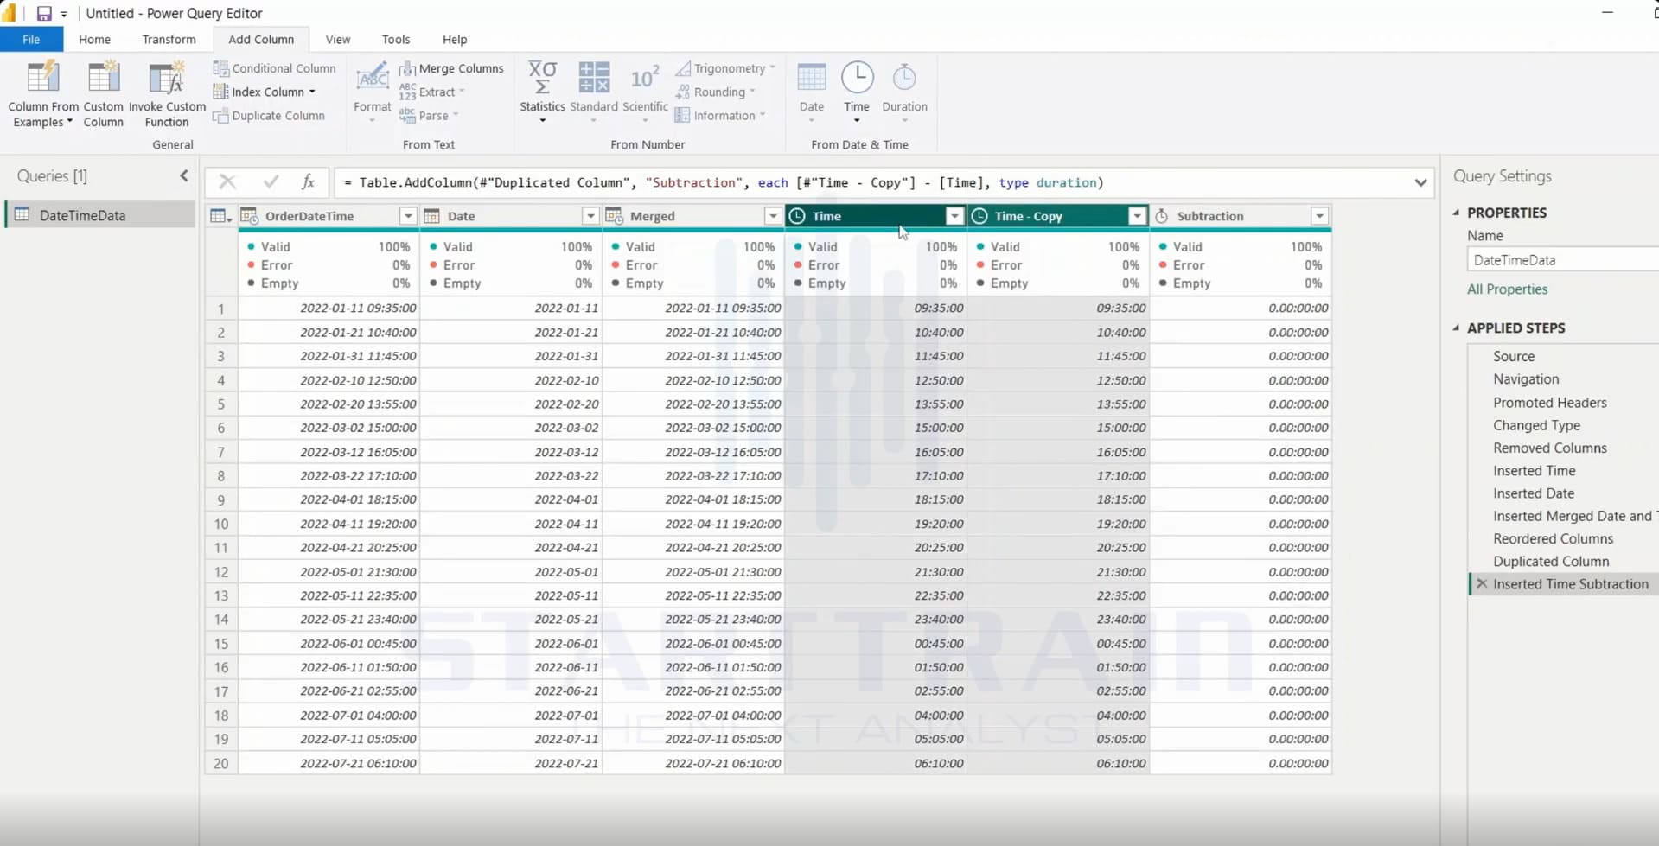This screenshot has height=846, width=1659.
Task: Open Column From Examples tool
Action: (42, 94)
